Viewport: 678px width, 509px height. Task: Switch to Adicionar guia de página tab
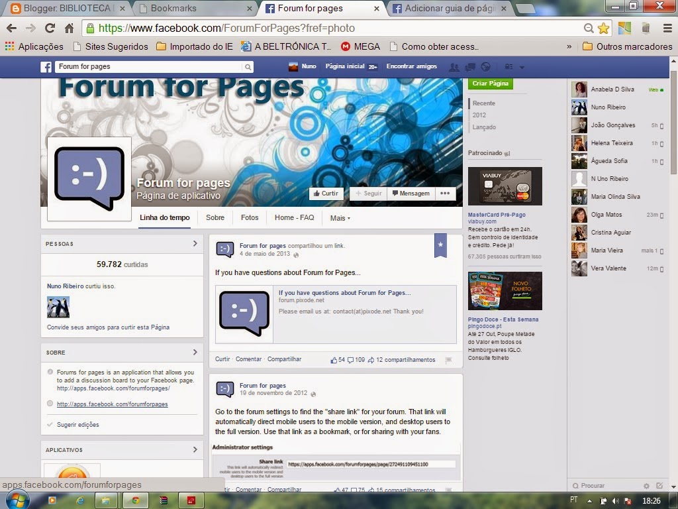tap(450, 8)
